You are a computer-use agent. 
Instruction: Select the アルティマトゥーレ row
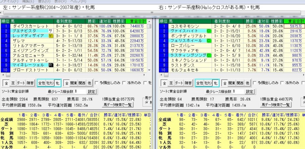pyautogui.click(x=74, y=60)
